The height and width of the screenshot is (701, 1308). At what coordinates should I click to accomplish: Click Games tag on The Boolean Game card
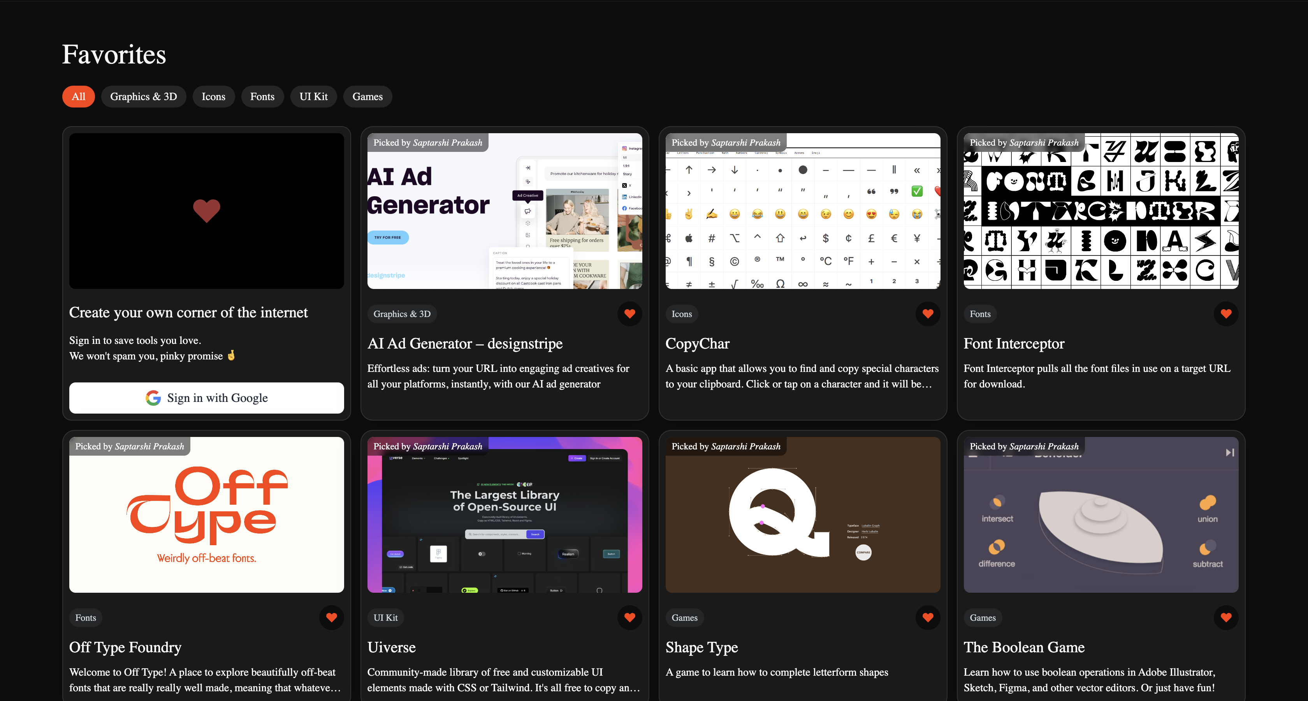point(983,618)
